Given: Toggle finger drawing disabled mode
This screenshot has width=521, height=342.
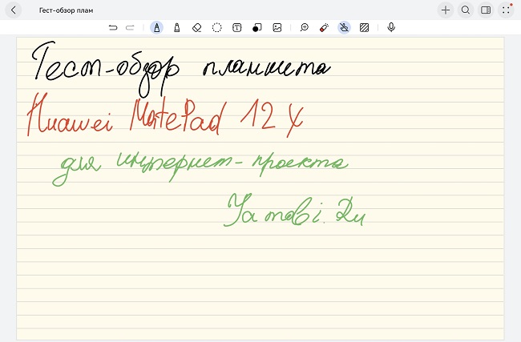Looking at the screenshot, I should [344, 27].
